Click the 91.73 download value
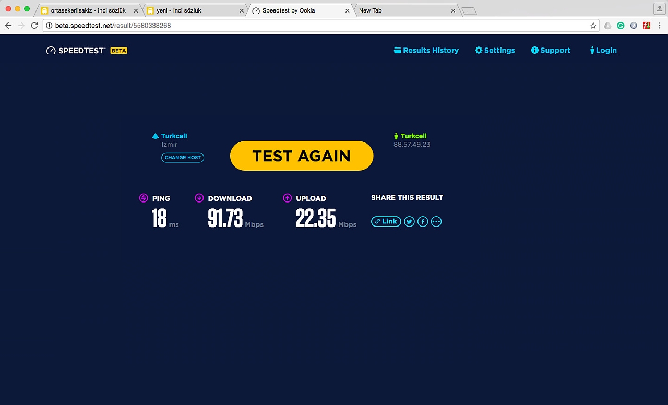This screenshot has height=405, width=668. [x=225, y=218]
